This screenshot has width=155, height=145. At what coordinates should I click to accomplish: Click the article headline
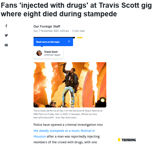76,9
